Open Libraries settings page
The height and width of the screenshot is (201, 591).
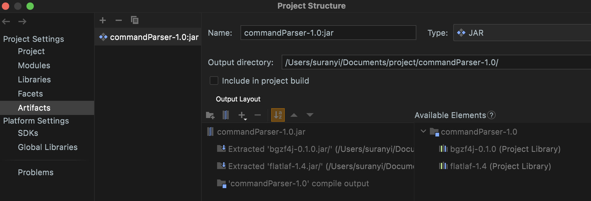pos(34,80)
